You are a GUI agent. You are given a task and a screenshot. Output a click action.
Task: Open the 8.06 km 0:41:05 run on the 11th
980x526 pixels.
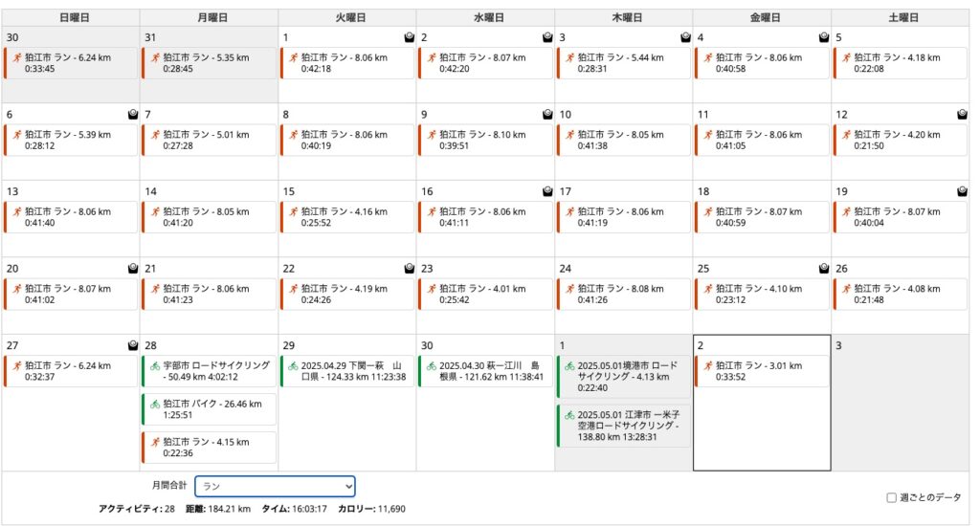tap(762, 140)
